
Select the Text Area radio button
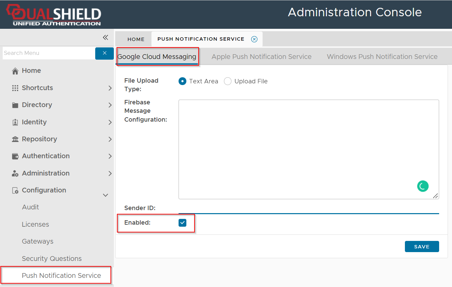182,81
